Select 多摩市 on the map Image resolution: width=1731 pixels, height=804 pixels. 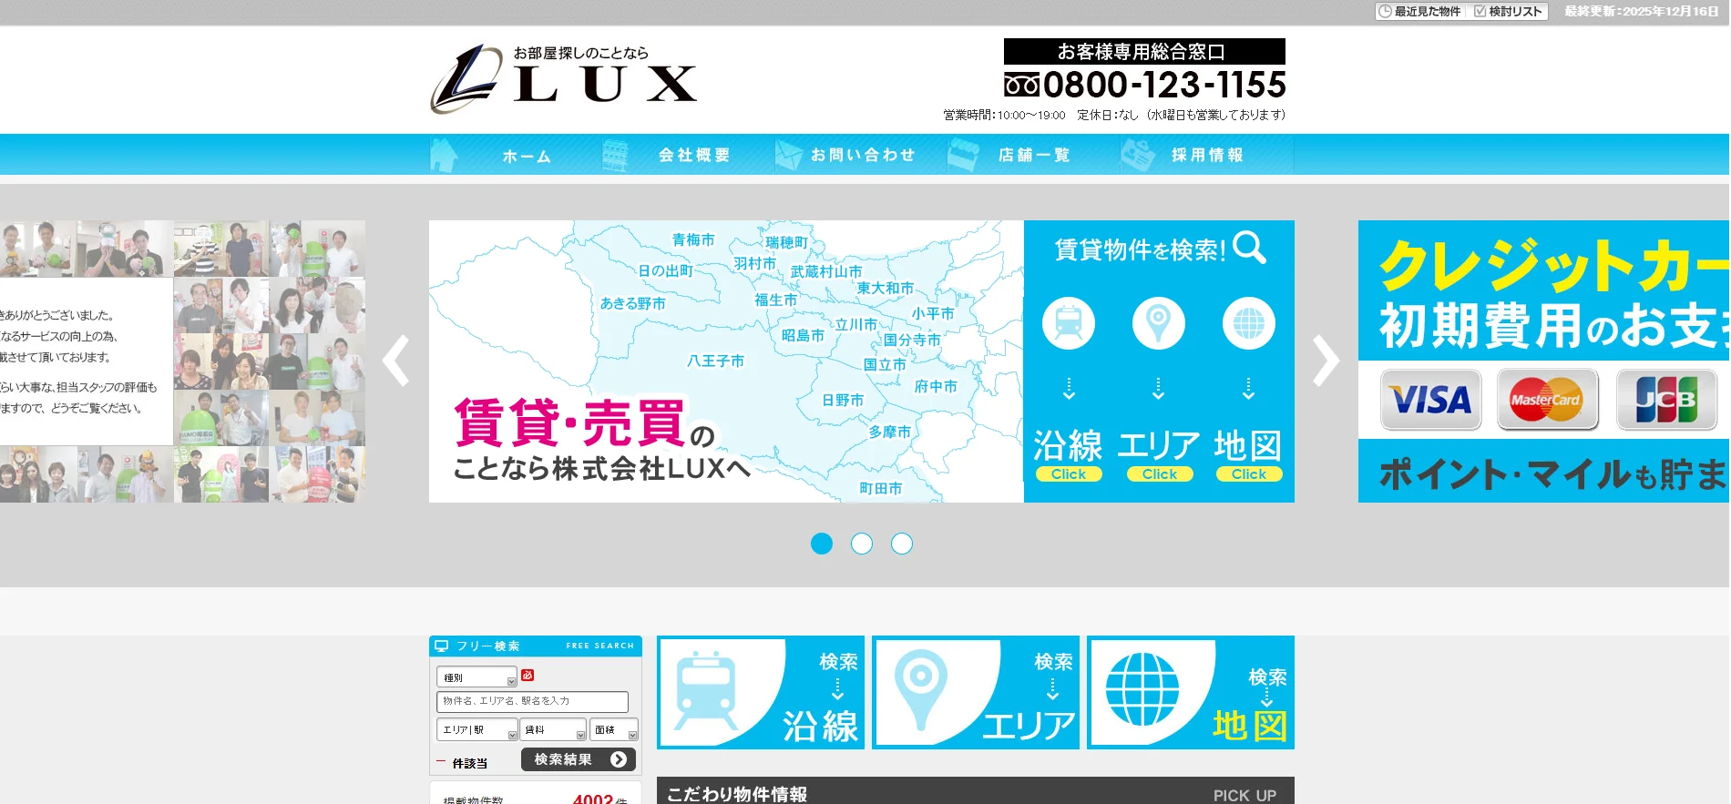(890, 433)
